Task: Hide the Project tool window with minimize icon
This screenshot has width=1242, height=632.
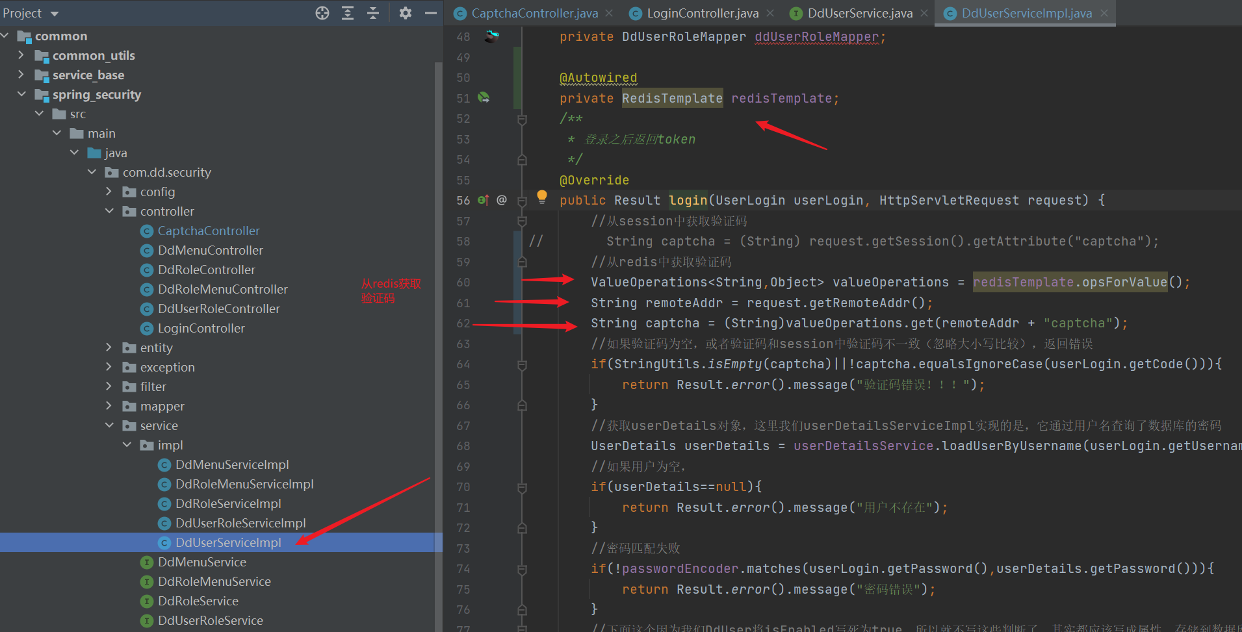Action: [x=430, y=12]
